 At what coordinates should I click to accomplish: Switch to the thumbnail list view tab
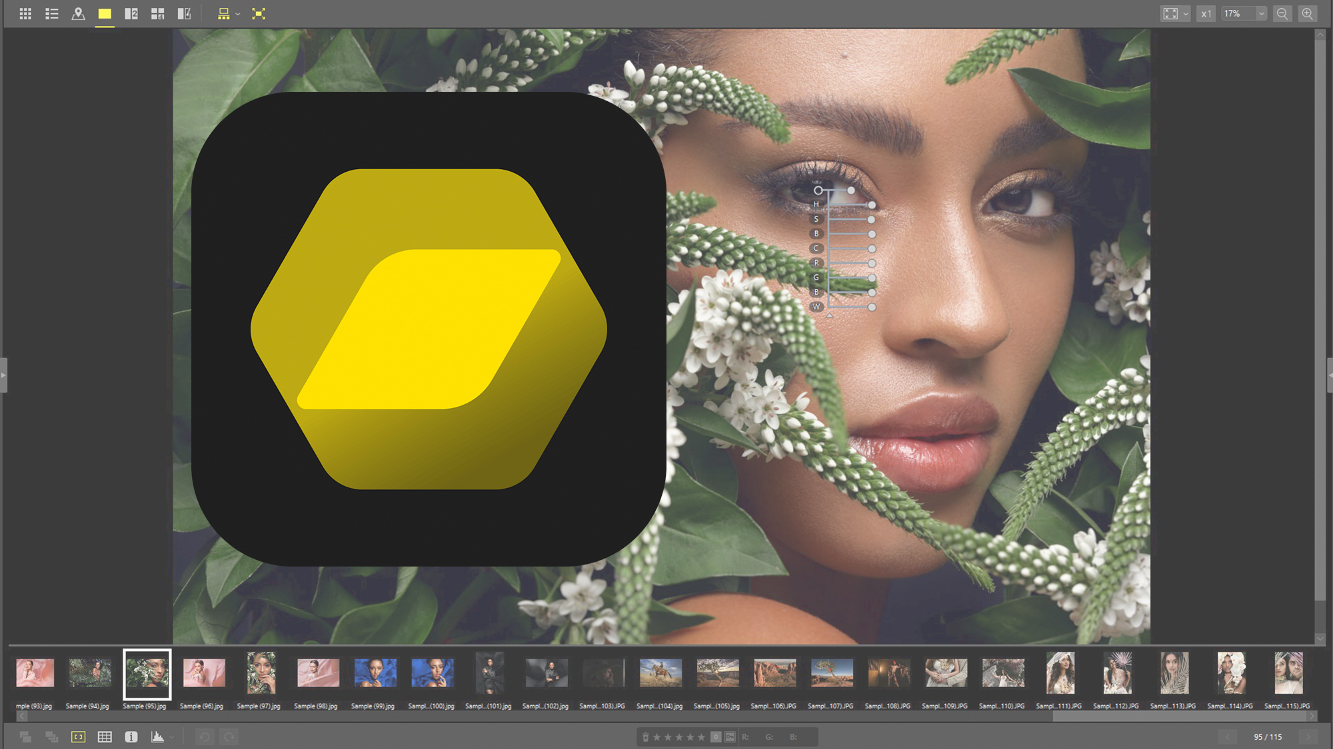(x=51, y=13)
